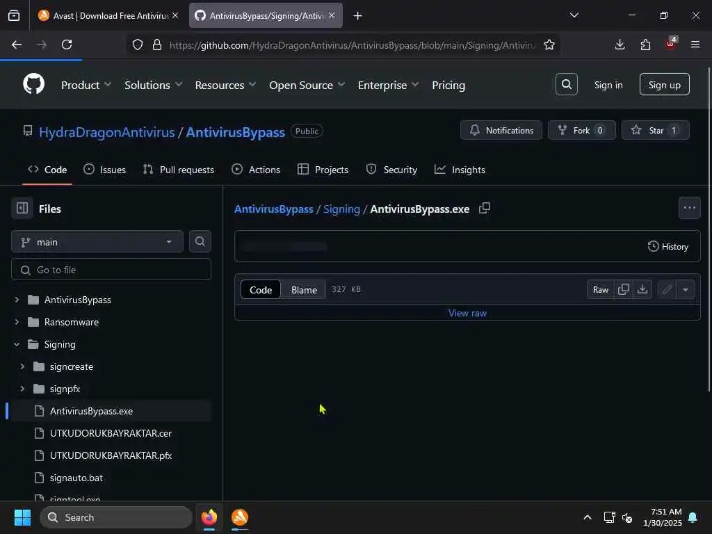Click Firefox downloads arrow icon
The height and width of the screenshot is (534, 712).
pyautogui.click(x=620, y=44)
